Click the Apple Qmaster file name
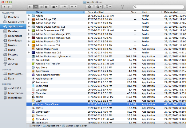186x128 pixels. 44,79
